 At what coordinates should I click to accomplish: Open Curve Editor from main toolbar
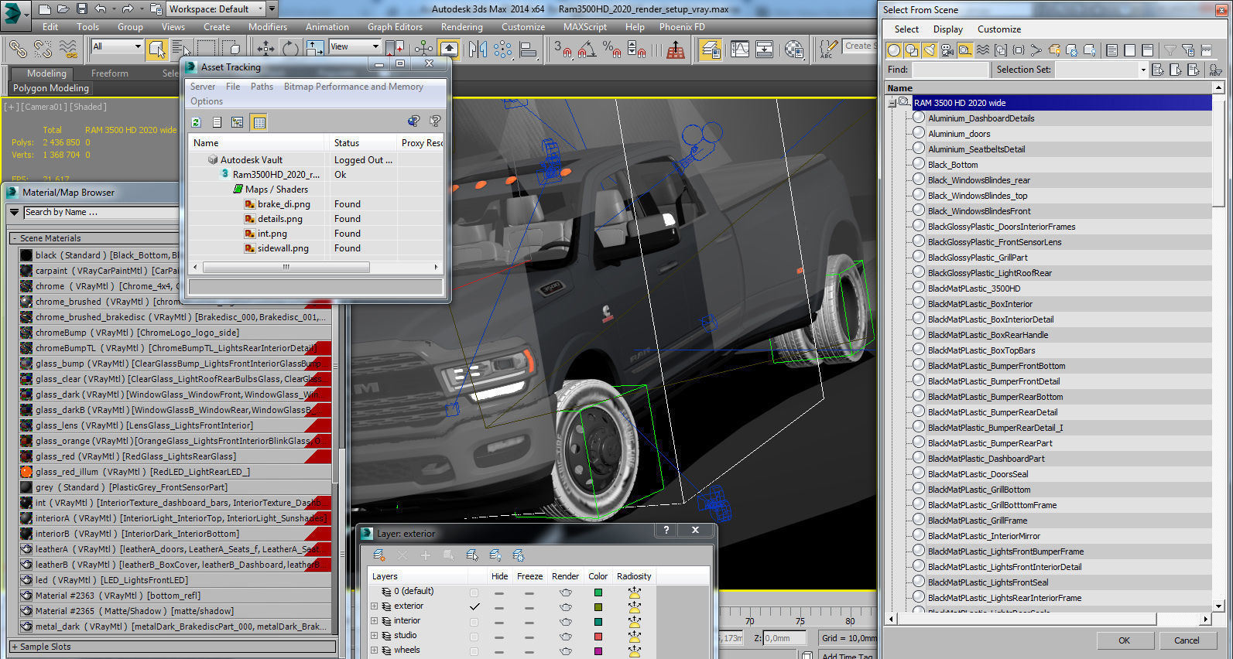[740, 50]
